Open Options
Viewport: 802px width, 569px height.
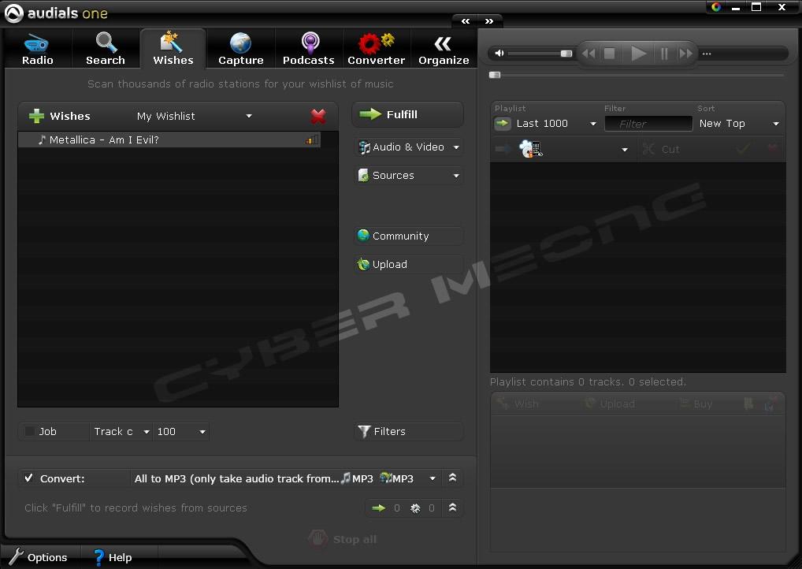click(39, 557)
